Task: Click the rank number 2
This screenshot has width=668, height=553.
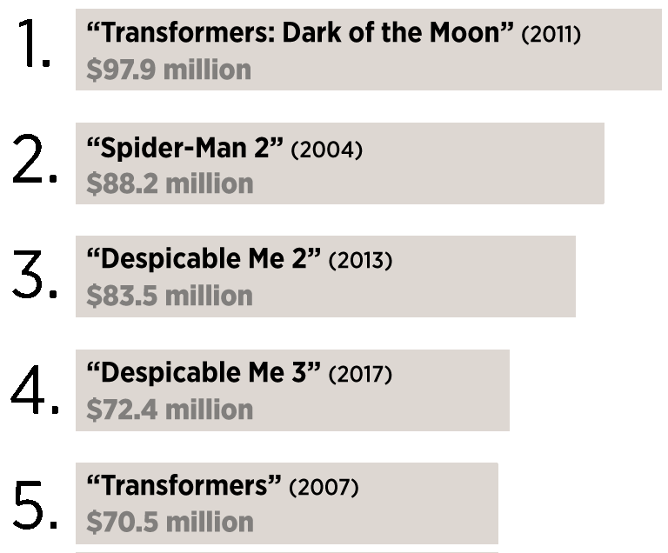Action: (35, 158)
